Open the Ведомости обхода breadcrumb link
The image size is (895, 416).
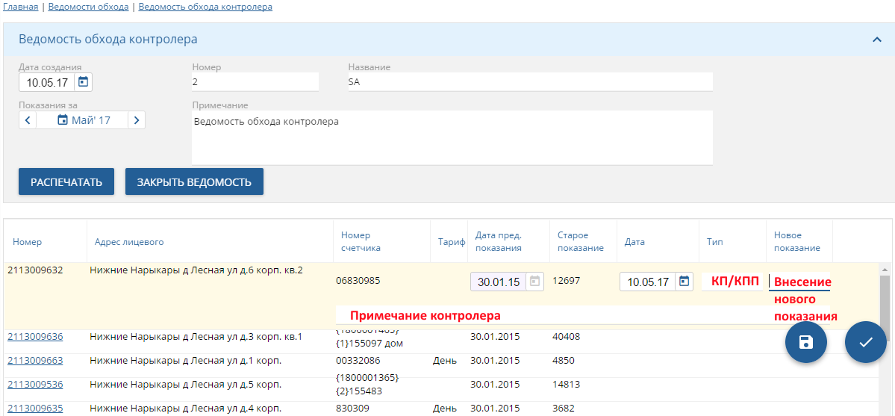(88, 7)
